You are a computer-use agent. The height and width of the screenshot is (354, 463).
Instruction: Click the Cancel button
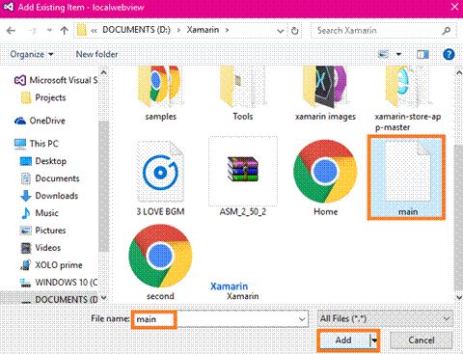(421, 340)
